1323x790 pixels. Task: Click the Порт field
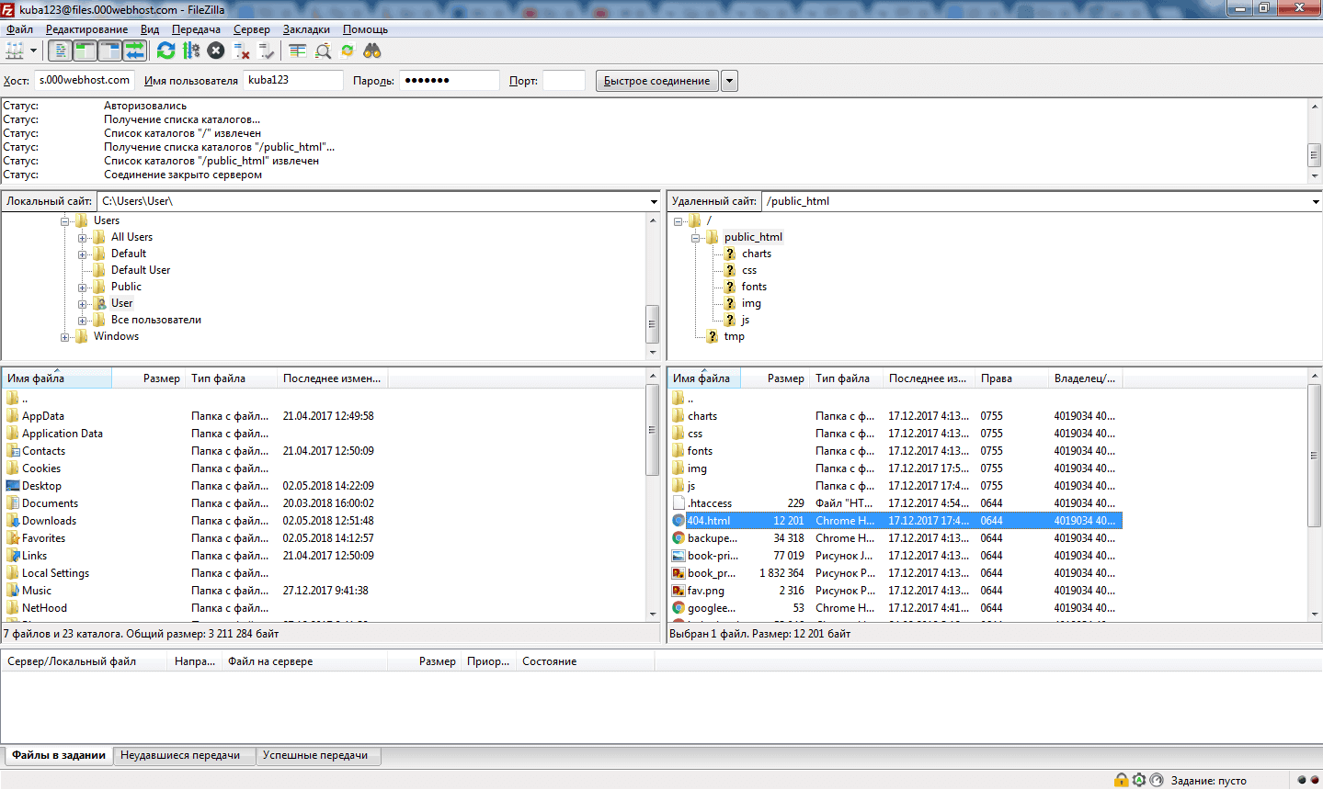(x=564, y=81)
